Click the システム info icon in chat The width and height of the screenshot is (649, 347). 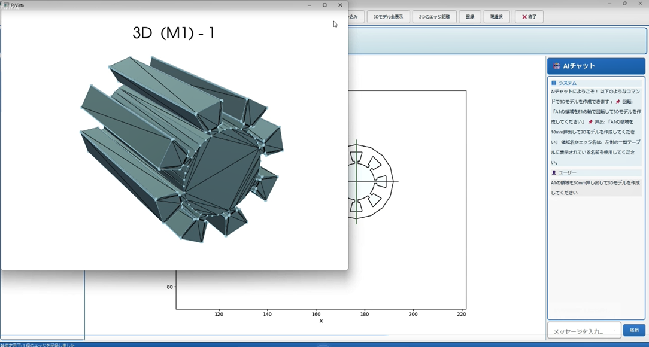[x=554, y=83]
